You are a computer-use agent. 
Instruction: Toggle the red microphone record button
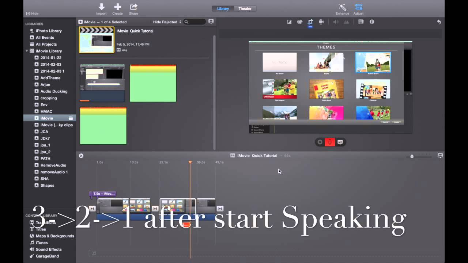coord(330,142)
